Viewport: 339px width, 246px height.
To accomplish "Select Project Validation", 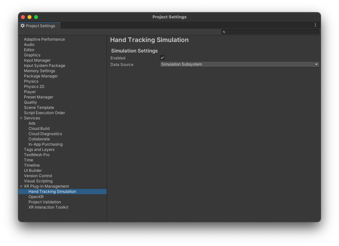I will coord(45,202).
